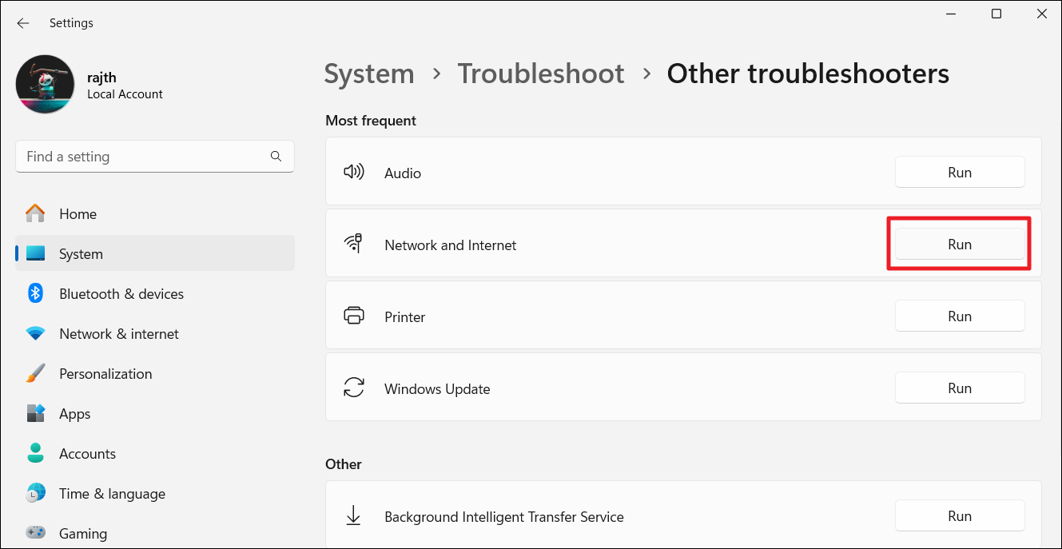Click the rajth profile picture
1062x549 pixels.
(x=45, y=84)
